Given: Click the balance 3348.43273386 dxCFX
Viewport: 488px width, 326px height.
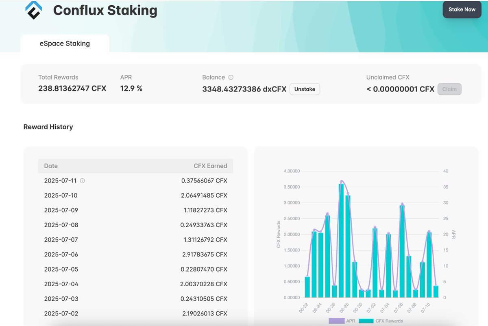Looking at the screenshot, I should (x=244, y=89).
